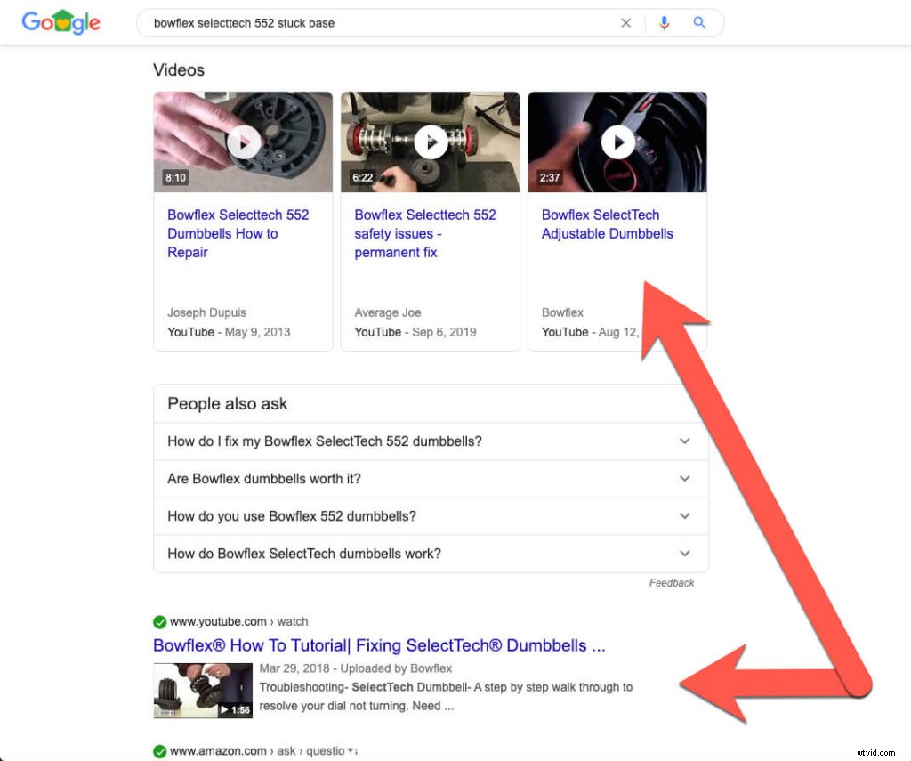Play the 2:37 Adjustable Dumbbells video
911x761 pixels.
[x=617, y=142]
